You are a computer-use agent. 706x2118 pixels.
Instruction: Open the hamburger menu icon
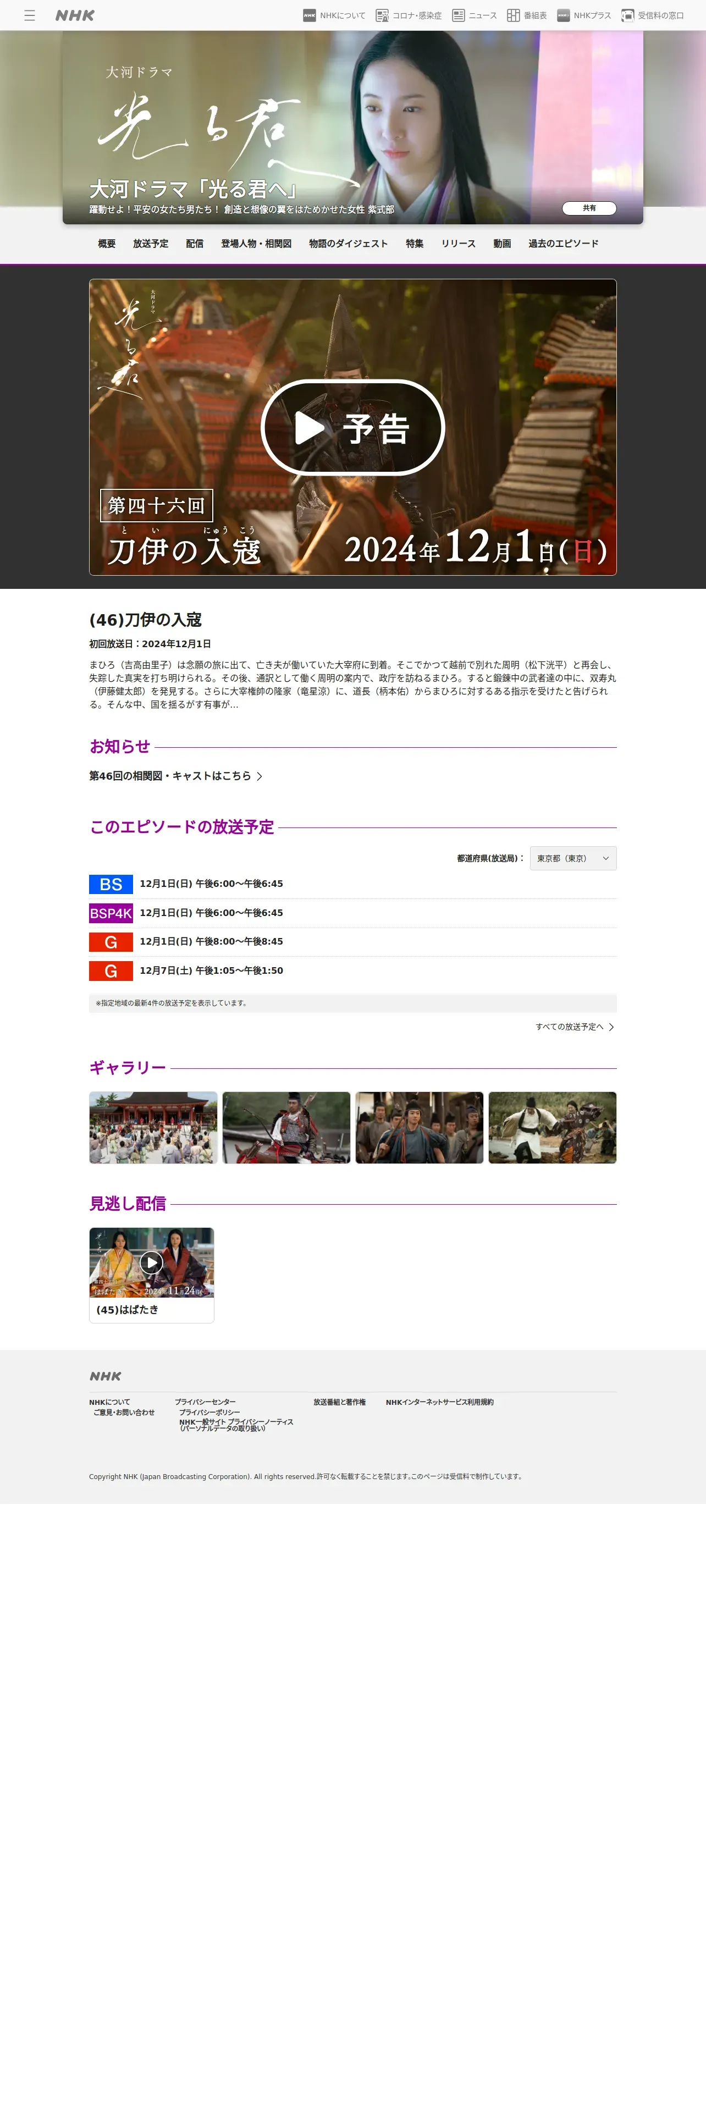pyautogui.click(x=30, y=15)
